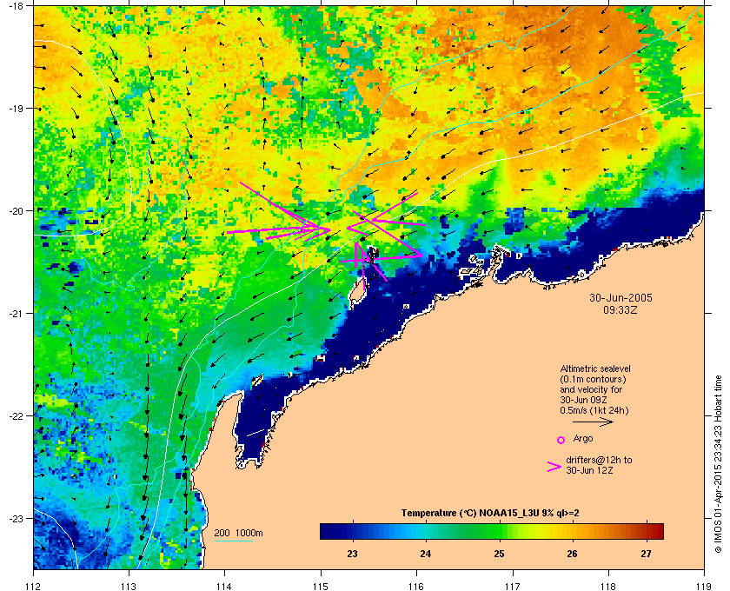Click the magenta drifter arrowhead legend symbol
This screenshot has height=591, width=730.
click(554, 467)
